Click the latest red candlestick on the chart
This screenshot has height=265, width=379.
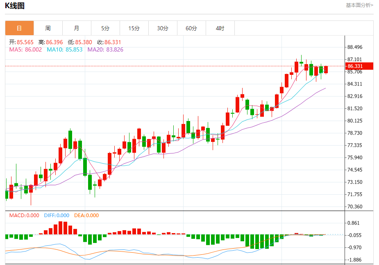pyautogui.click(x=326, y=70)
